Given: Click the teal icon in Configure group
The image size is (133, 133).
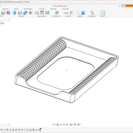Looking at the screenshot, I should pos(47,13).
